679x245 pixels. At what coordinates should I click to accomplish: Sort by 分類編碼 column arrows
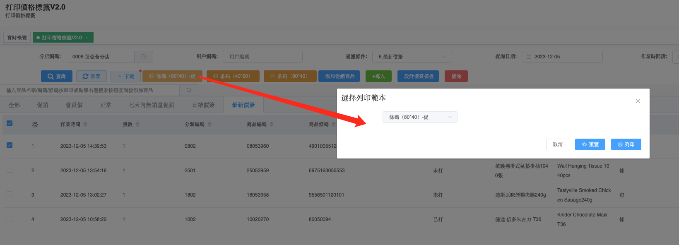[209, 124]
